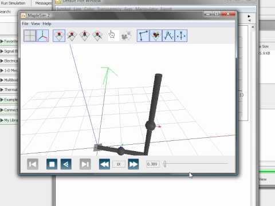Open the File menu in MapleSim 2
Image resolution: width=275 pixels, height=206 pixels.
(25, 24)
